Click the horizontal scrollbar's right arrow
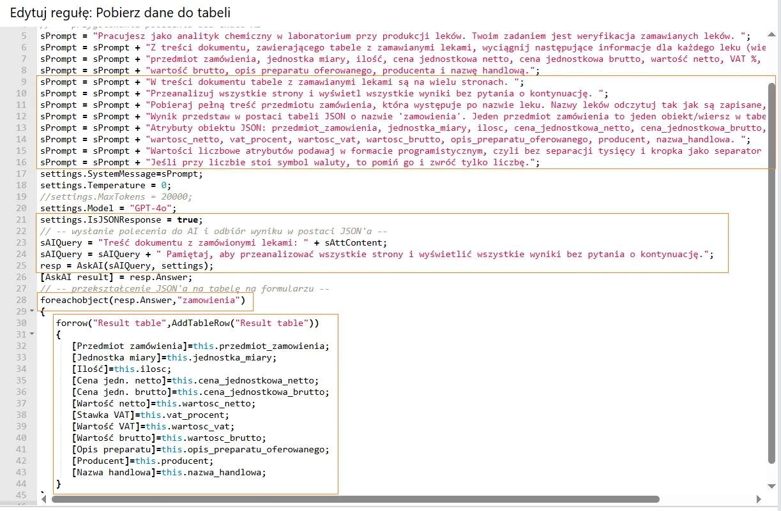This screenshot has height=511, width=781. (x=759, y=500)
